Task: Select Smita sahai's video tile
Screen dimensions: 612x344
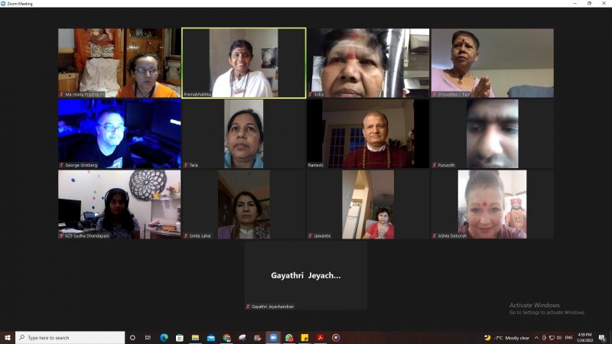Action: pos(243,204)
